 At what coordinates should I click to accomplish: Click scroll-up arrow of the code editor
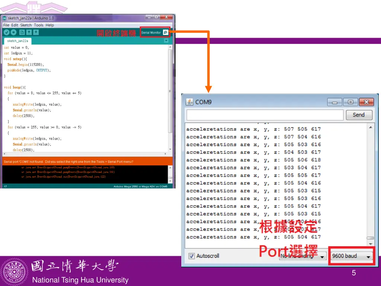point(170,47)
